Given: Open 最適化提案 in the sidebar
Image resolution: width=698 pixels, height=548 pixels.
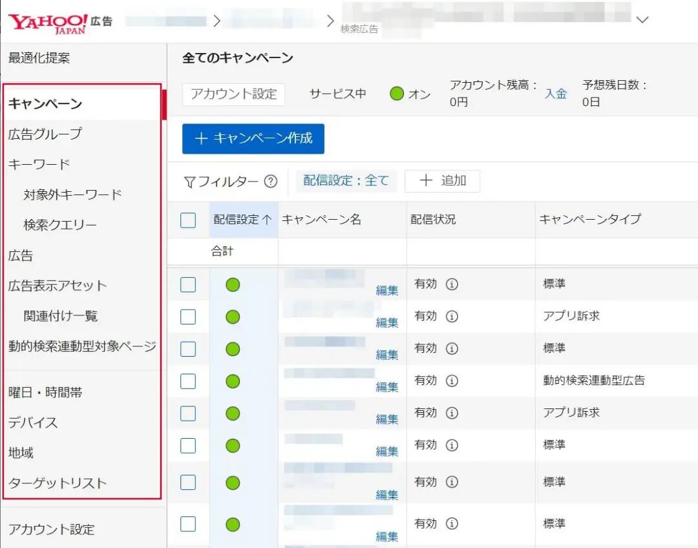Looking at the screenshot, I should click(x=39, y=58).
